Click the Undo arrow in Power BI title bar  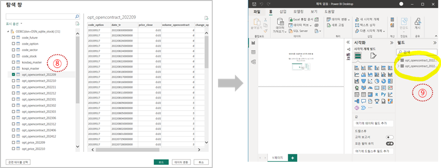[262, 4]
